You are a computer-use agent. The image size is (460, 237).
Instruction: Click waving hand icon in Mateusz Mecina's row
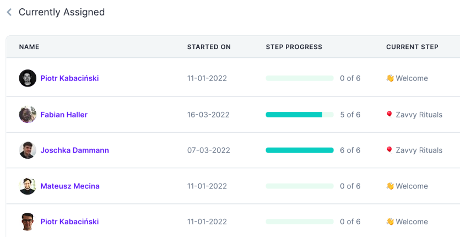(390, 186)
